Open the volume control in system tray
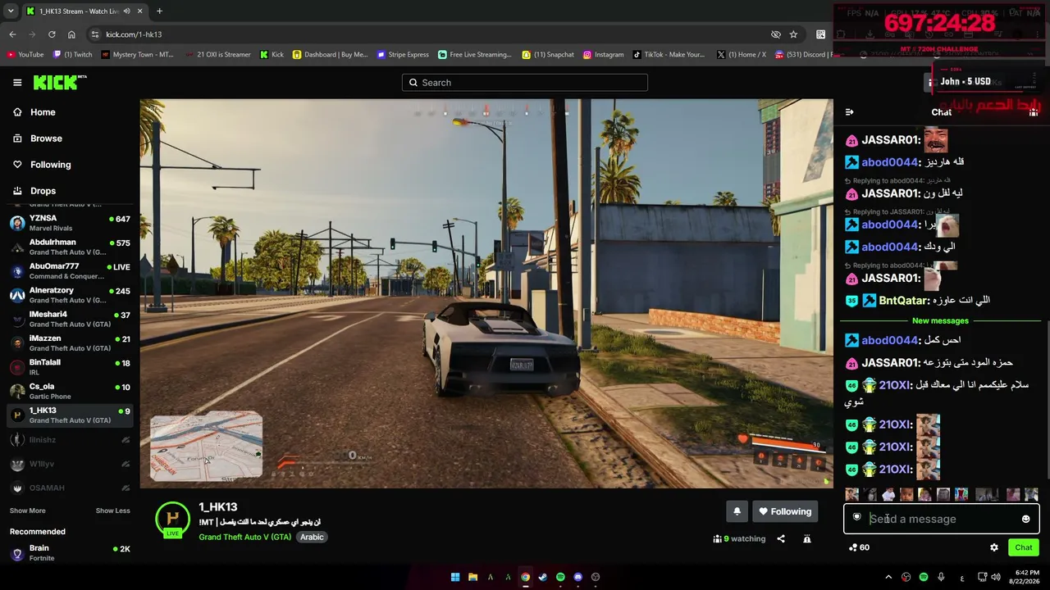Image resolution: width=1050 pixels, height=590 pixels. tap(996, 577)
